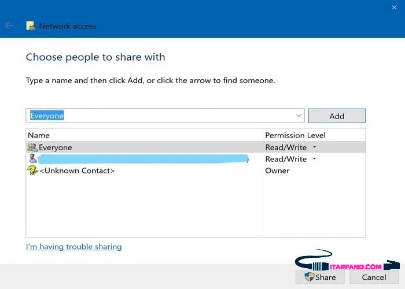
Task: Click the Share button
Action: (320, 277)
